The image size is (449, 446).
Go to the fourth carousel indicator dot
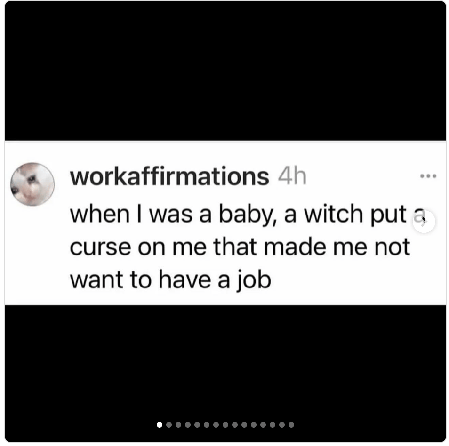(x=188, y=425)
